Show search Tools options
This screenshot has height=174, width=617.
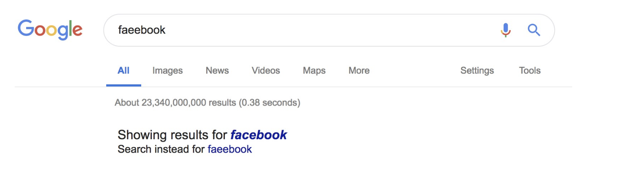pyautogui.click(x=529, y=71)
